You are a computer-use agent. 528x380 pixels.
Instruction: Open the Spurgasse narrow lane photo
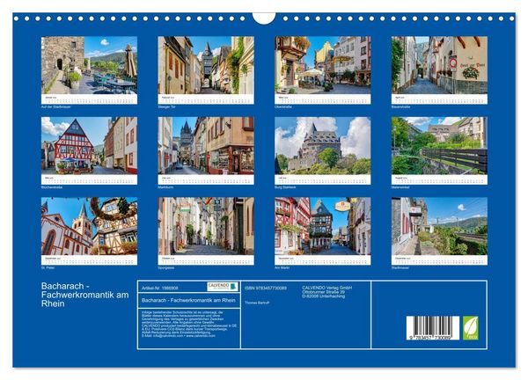click(206, 226)
